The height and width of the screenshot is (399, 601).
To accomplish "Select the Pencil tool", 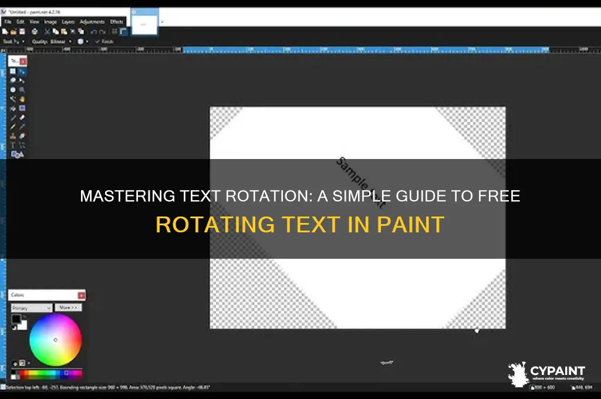I will tap(13, 127).
